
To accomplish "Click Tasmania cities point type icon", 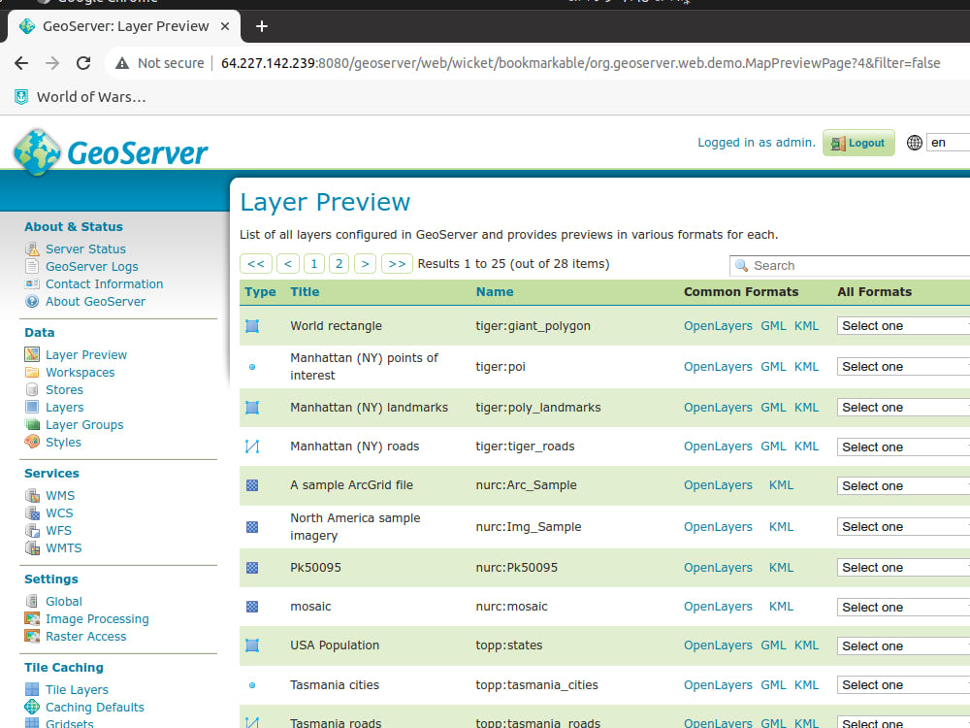I will (252, 685).
